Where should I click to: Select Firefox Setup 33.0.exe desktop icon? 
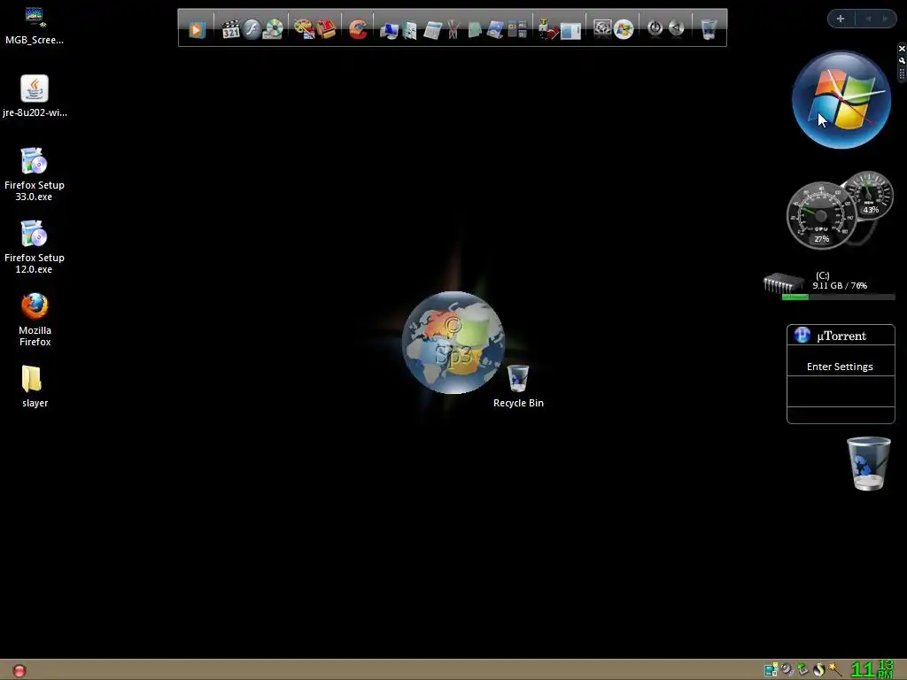[x=35, y=174]
